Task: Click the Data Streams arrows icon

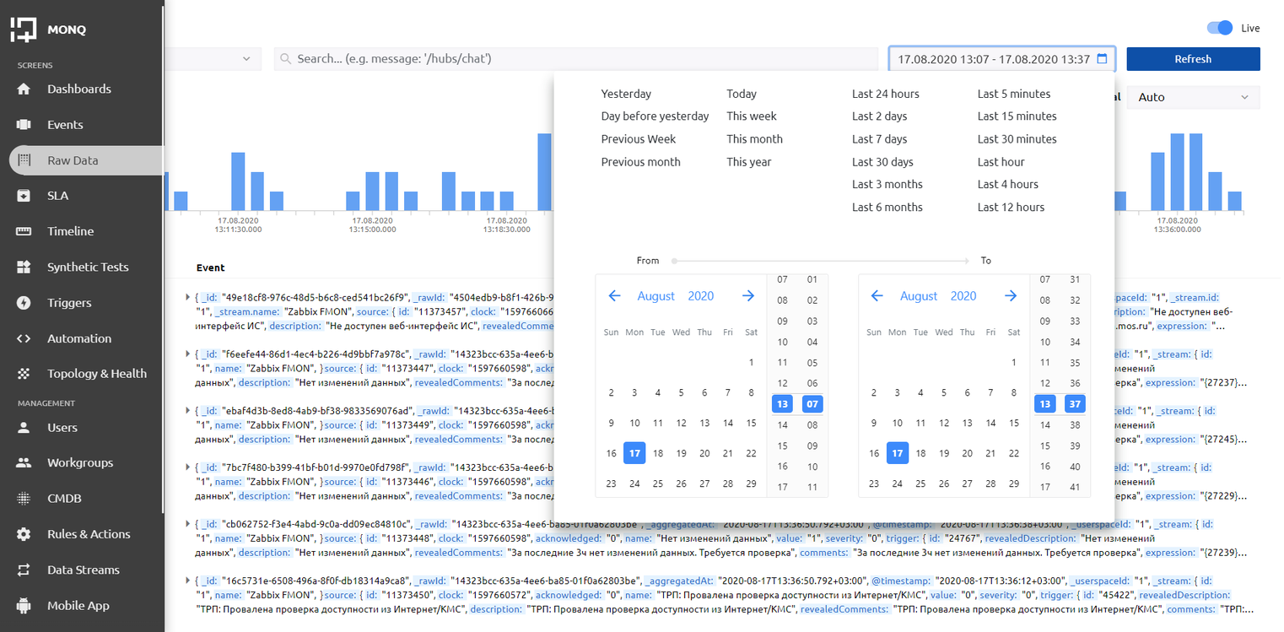Action: pyautogui.click(x=24, y=570)
